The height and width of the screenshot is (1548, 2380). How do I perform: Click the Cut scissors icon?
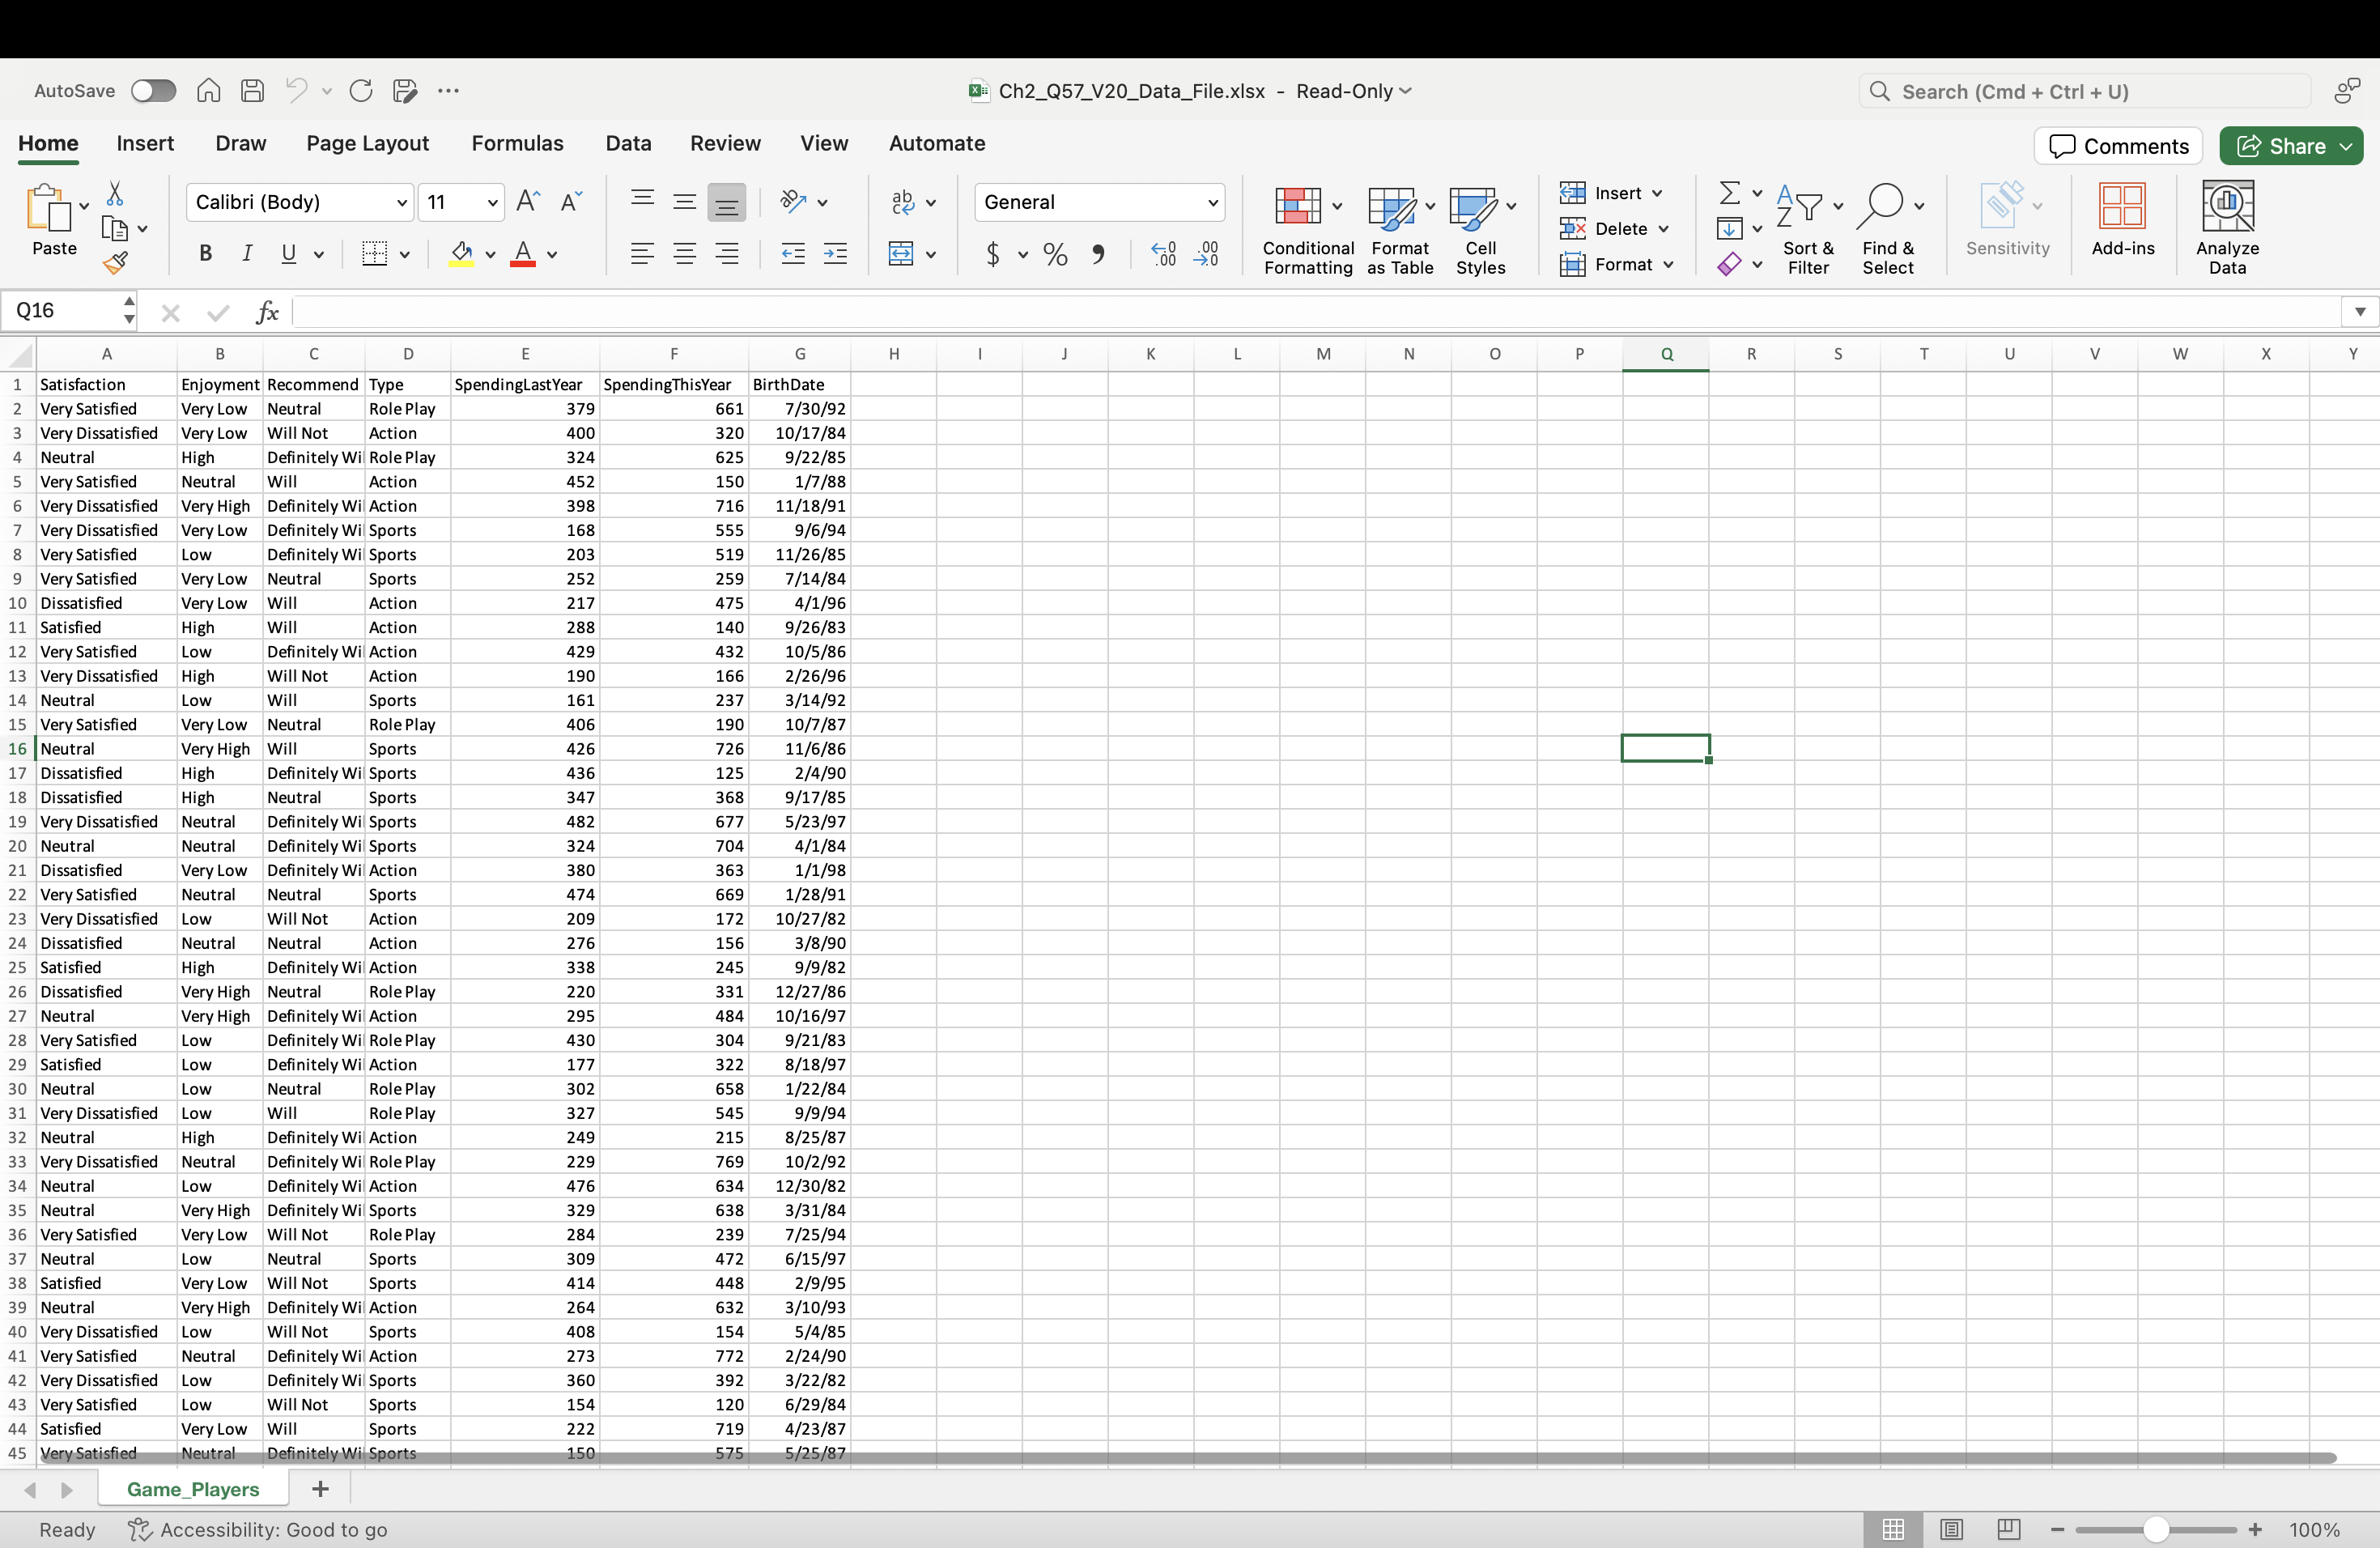pos(115,193)
